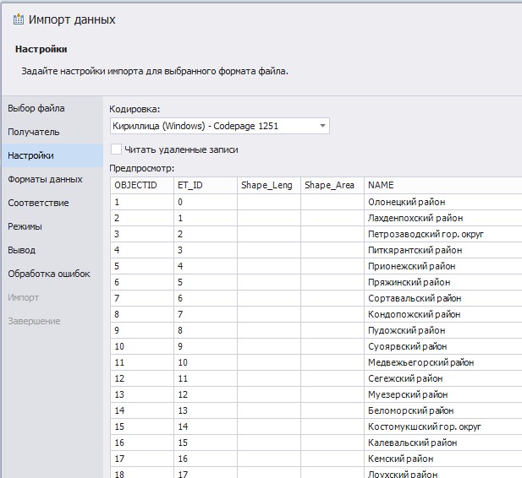Select the Олонецкий район preview cell
Image resolution: width=522 pixels, height=478 pixels.
[407, 202]
